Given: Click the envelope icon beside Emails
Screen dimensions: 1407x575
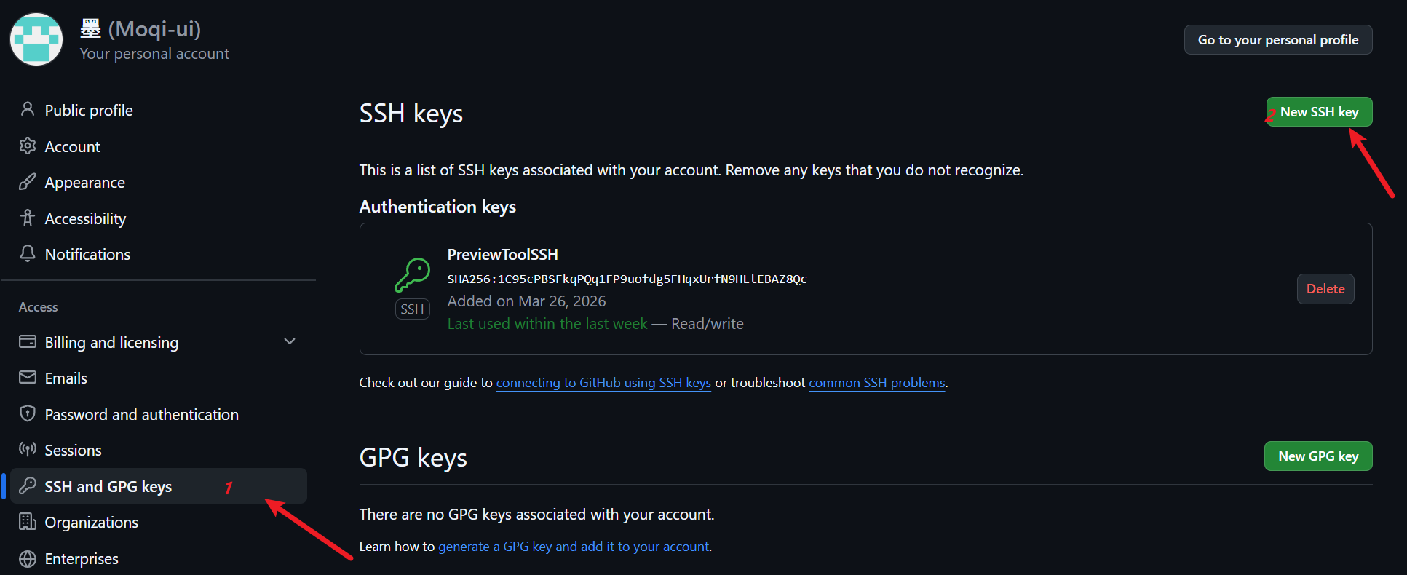Looking at the screenshot, I should click(x=28, y=377).
